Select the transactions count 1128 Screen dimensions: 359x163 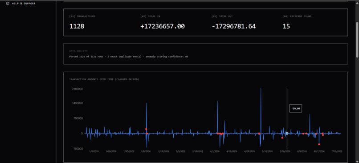coord(77,26)
